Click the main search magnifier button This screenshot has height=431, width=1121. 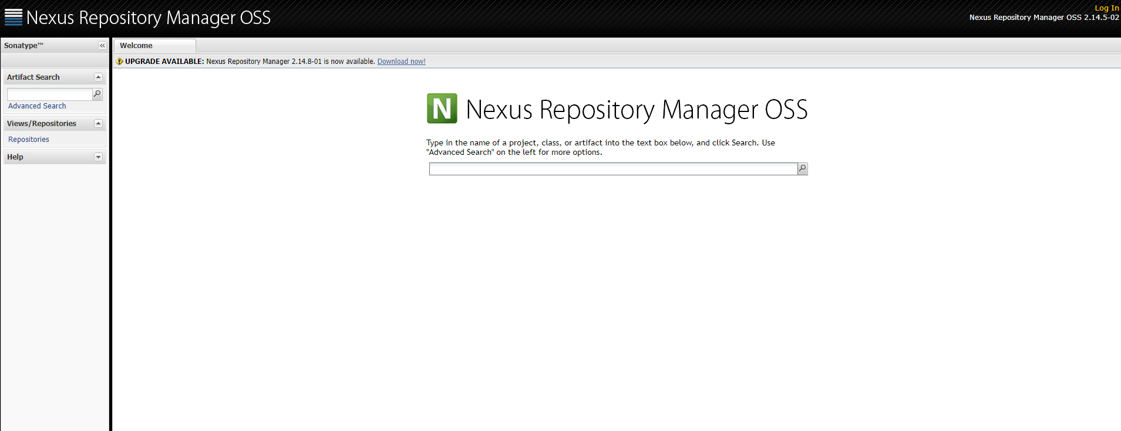[803, 169]
